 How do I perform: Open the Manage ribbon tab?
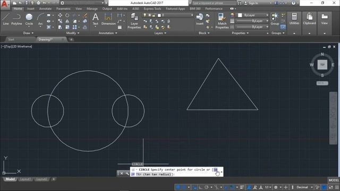click(x=92, y=8)
